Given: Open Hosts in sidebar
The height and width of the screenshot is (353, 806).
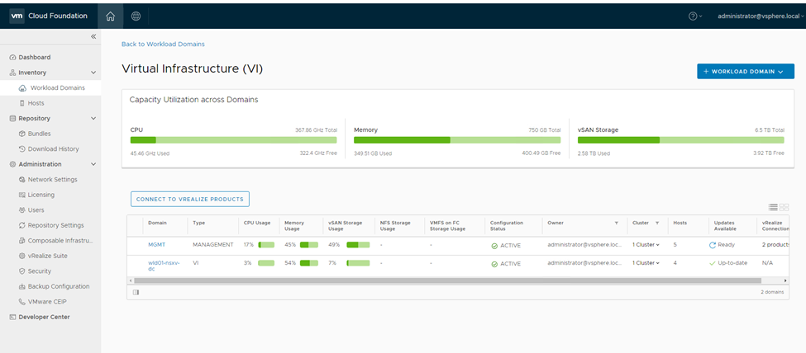Looking at the screenshot, I should point(36,103).
